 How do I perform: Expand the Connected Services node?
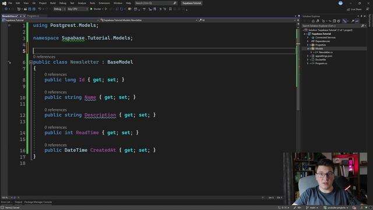click(308, 37)
